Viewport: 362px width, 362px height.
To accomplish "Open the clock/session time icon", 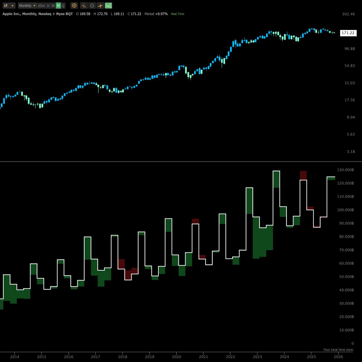I will [92, 5].
